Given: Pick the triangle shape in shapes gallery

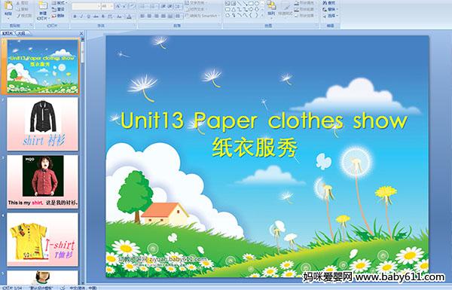Looking at the screenshot, I should point(234,10).
